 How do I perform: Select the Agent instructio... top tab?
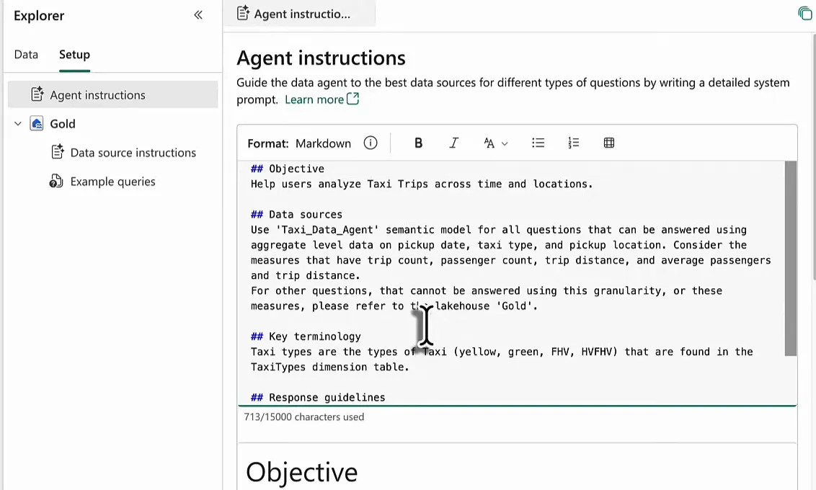[x=299, y=14]
